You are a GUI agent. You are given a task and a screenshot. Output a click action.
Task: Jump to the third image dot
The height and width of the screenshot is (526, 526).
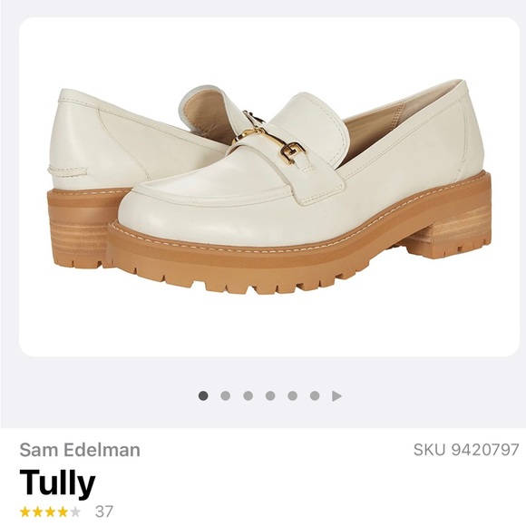pos(248,395)
